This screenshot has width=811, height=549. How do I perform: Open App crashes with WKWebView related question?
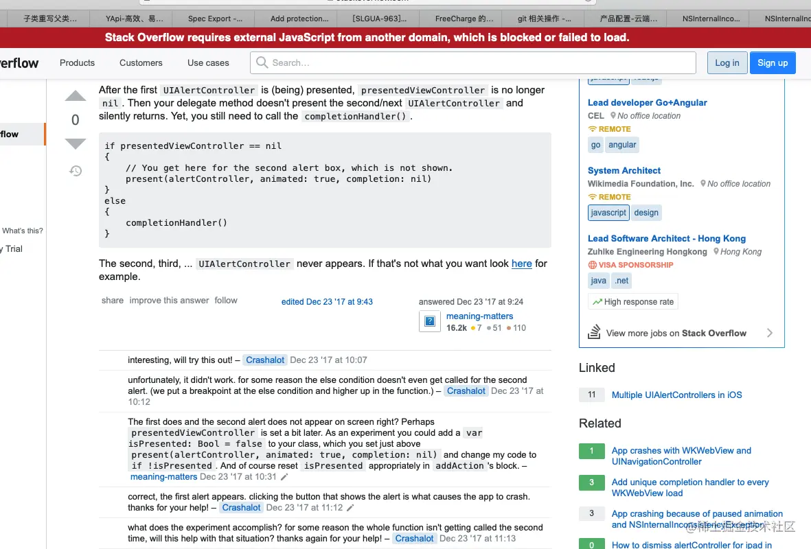point(681,456)
